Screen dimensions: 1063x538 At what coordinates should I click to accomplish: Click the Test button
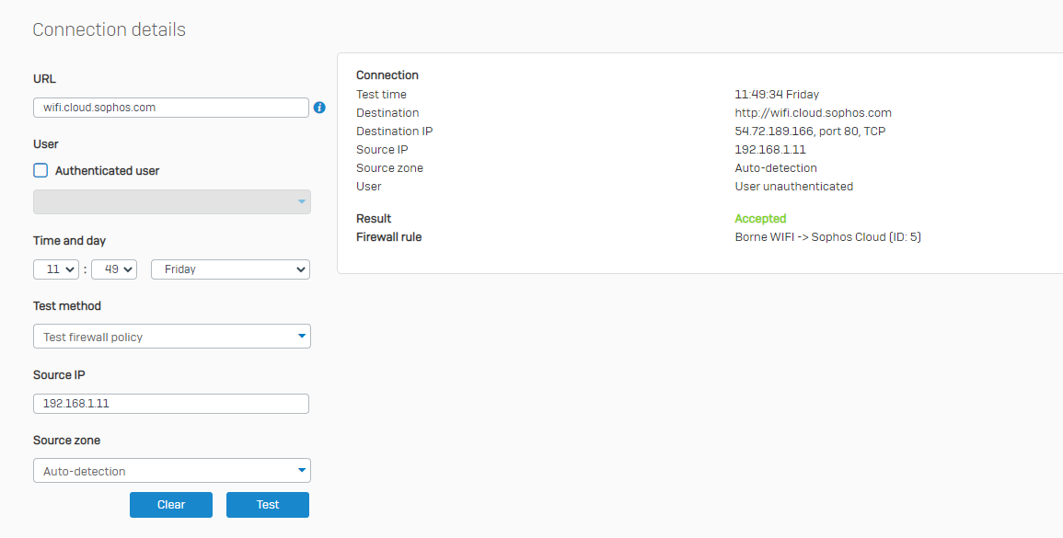coord(268,505)
